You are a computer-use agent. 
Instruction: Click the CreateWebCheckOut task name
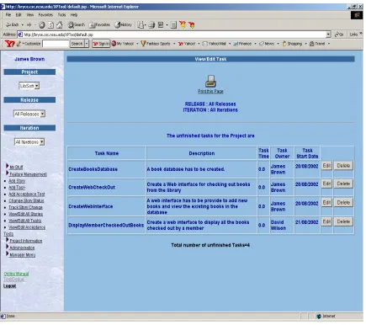92,187
